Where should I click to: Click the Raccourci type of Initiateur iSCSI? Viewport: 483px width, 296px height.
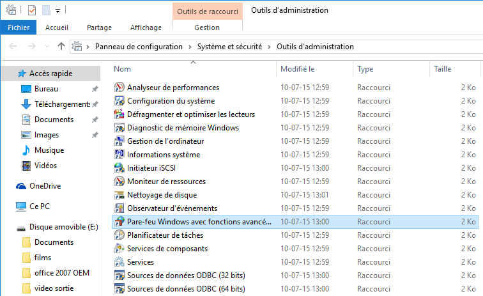(374, 168)
